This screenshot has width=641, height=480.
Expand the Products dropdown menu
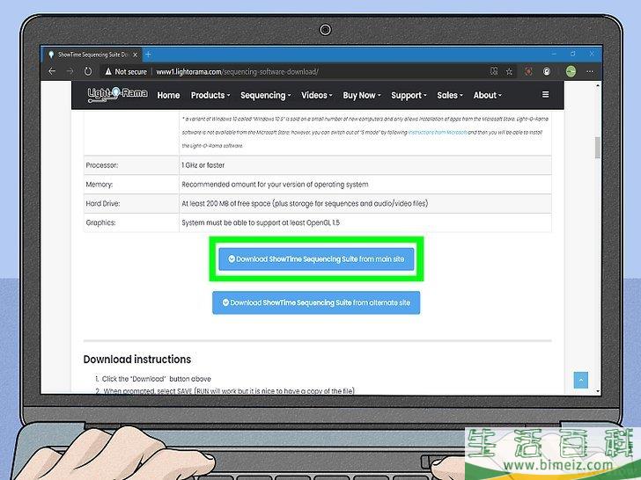coord(210,95)
